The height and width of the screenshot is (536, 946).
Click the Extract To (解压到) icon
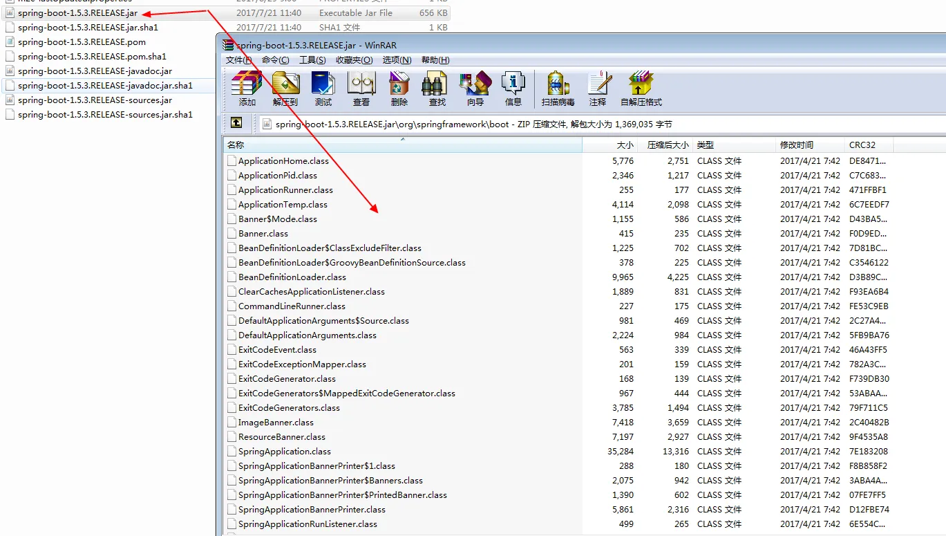tap(285, 83)
